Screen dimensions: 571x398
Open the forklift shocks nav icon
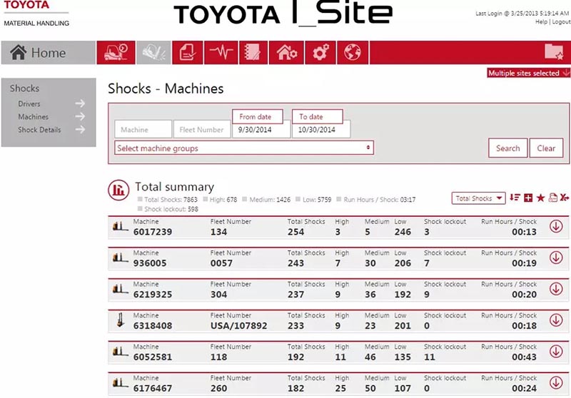tap(153, 53)
